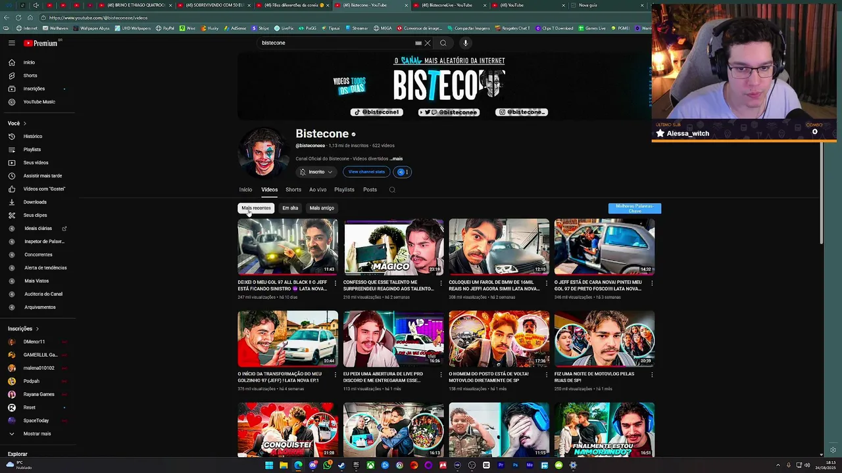Click the Bistecone channel avatar

[263, 152]
